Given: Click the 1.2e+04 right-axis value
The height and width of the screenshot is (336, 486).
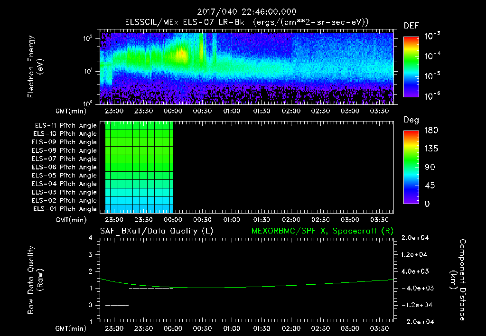Looking at the screenshot, I should pos(414,255).
